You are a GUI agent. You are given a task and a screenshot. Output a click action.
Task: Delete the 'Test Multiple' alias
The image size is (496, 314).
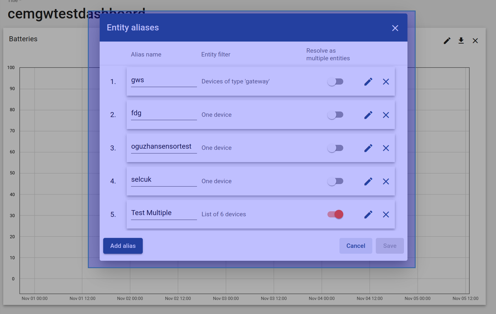click(x=386, y=215)
